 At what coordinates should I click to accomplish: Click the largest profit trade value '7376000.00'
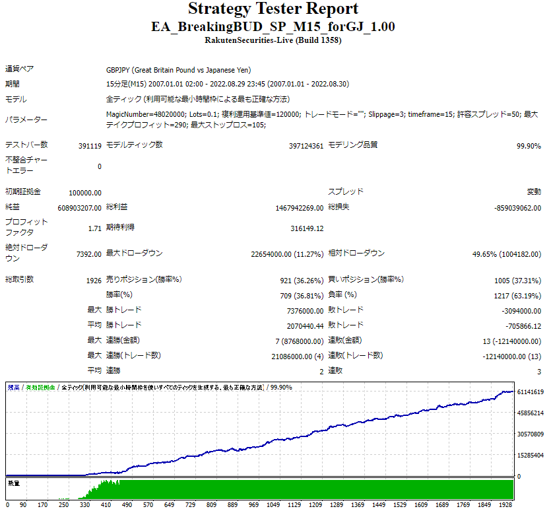tap(305, 311)
